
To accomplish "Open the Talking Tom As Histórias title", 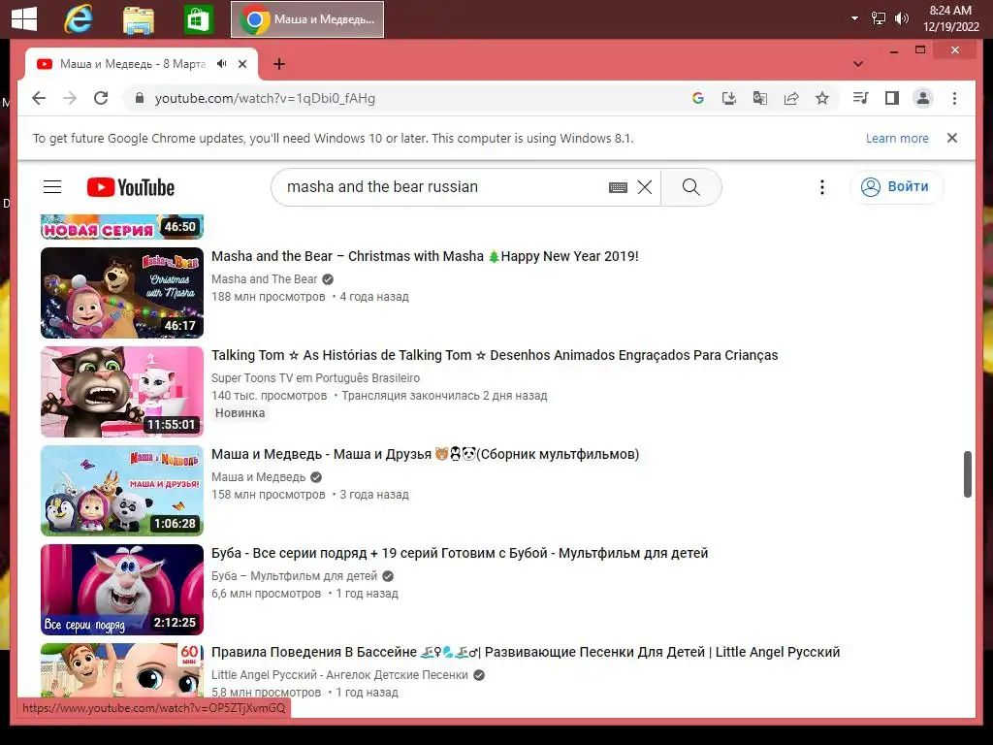I will pyautogui.click(x=495, y=355).
